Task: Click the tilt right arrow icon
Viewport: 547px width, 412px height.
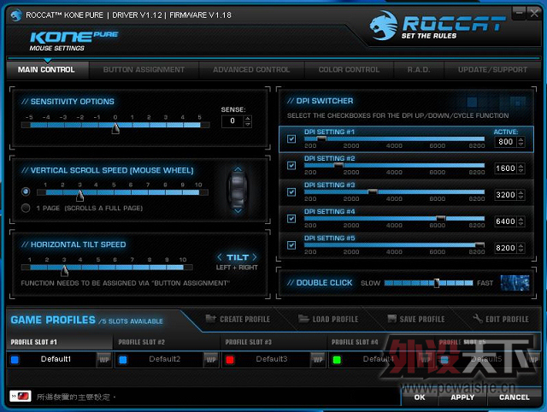Action: coord(255,257)
